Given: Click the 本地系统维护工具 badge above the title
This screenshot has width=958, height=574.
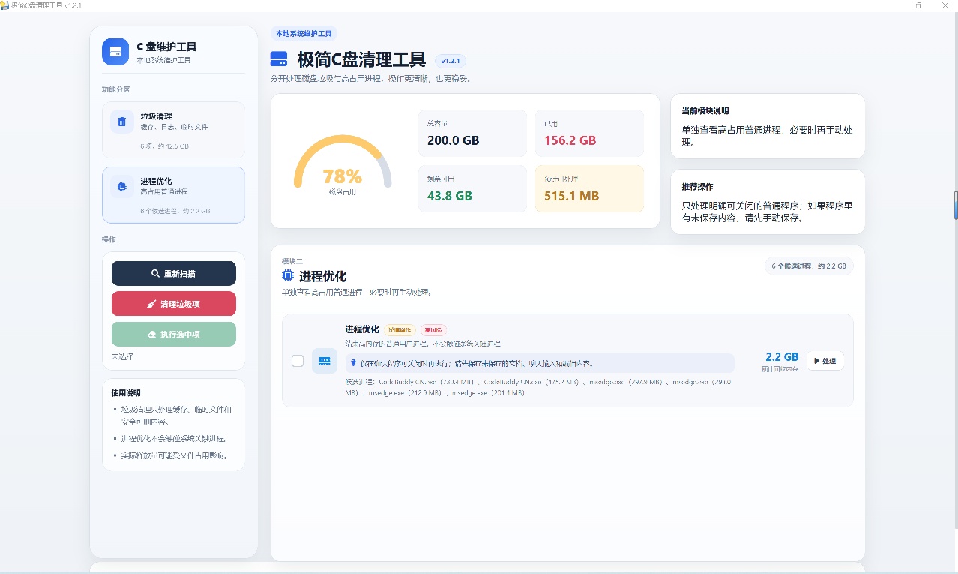Looking at the screenshot, I should click(x=304, y=34).
